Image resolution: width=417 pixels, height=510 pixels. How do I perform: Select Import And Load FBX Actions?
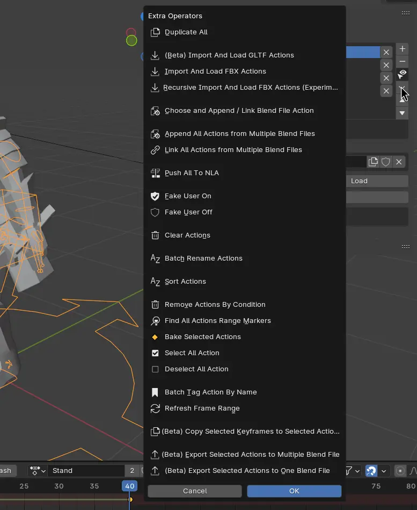coord(215,71)
